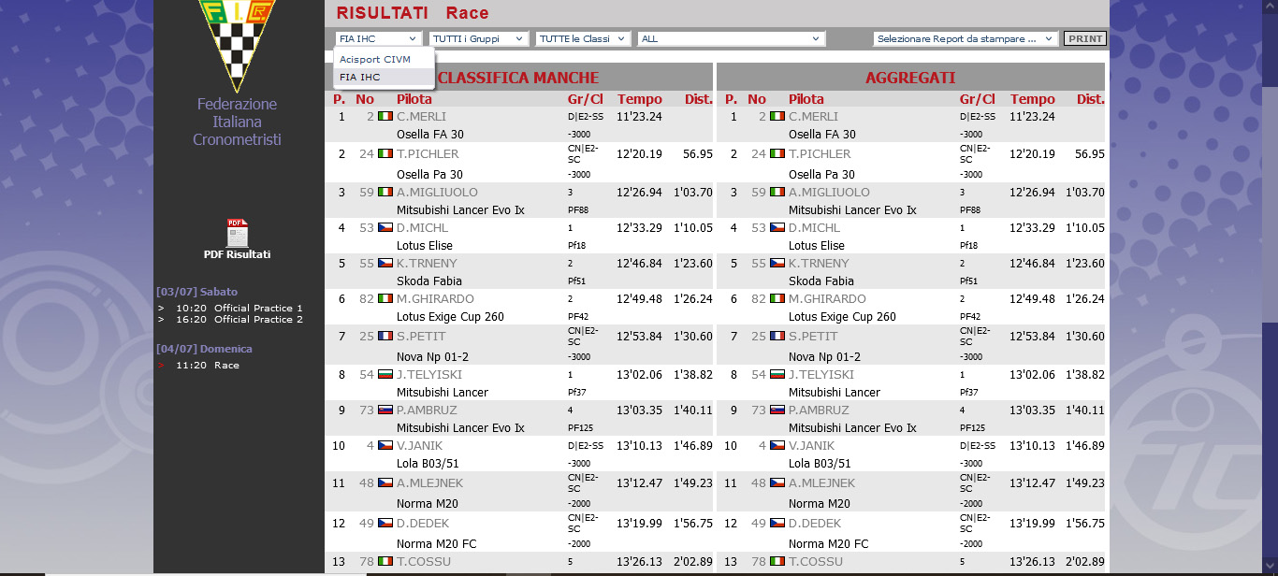
Task: Click C.MERLI's flag in Aggregati table
Action: [777, 117]
